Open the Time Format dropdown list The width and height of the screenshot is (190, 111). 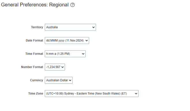(65, 54)
